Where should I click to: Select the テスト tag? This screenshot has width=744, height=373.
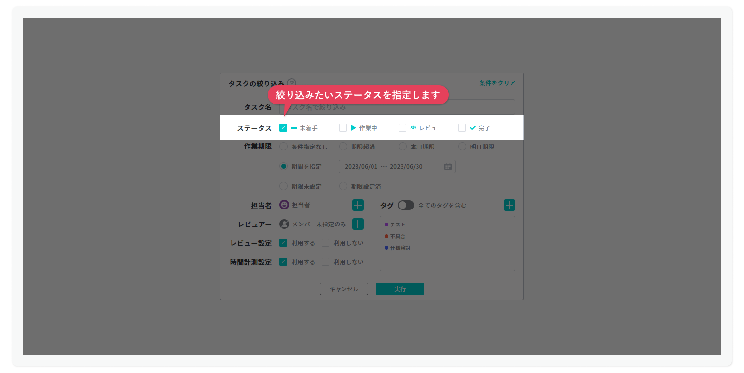click(x=395, y=224)
